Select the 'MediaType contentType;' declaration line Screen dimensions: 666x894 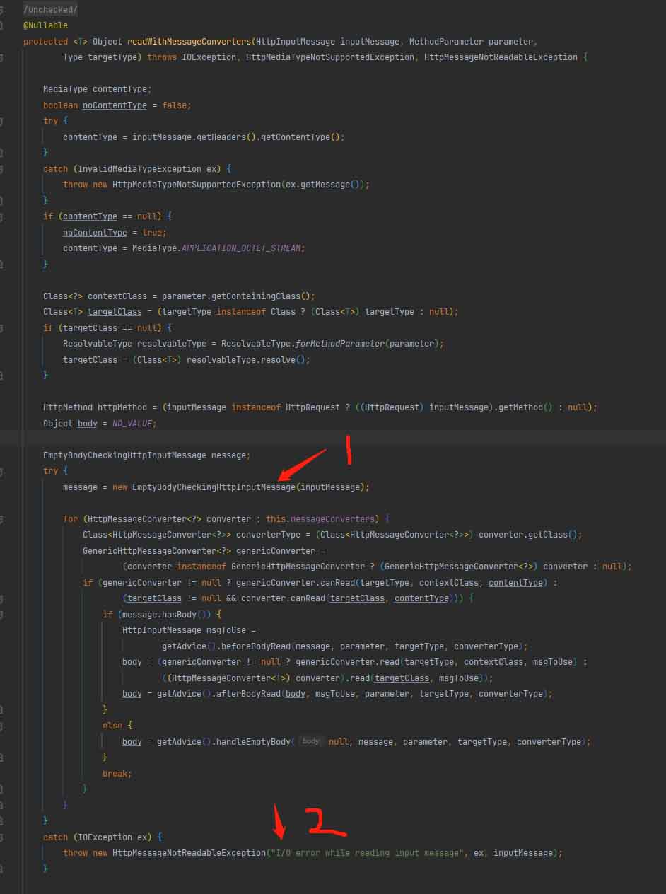(98, 89)
